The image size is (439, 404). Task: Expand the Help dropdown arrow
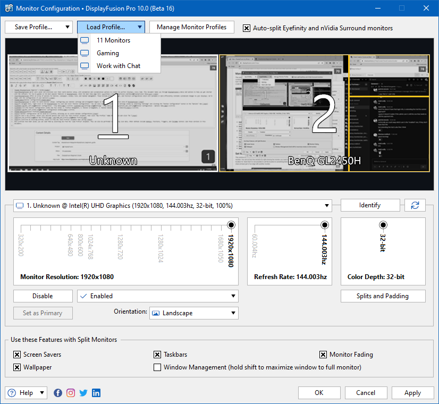point(42,393)
